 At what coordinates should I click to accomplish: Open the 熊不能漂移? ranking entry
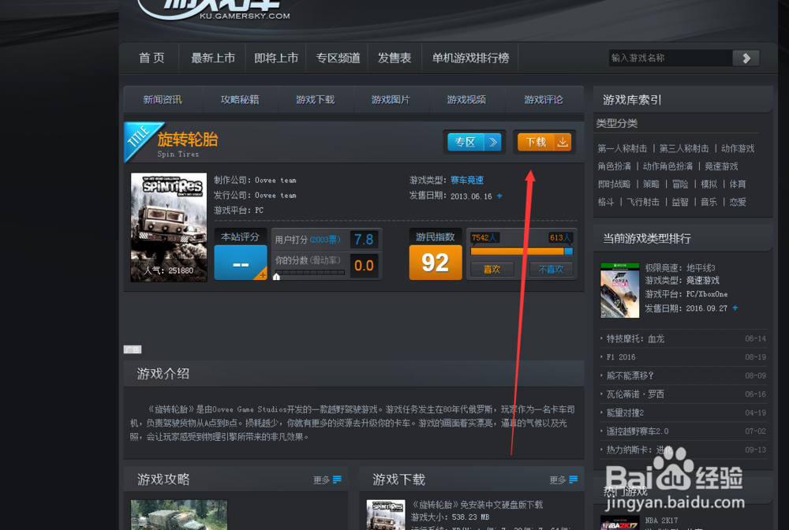630,375
